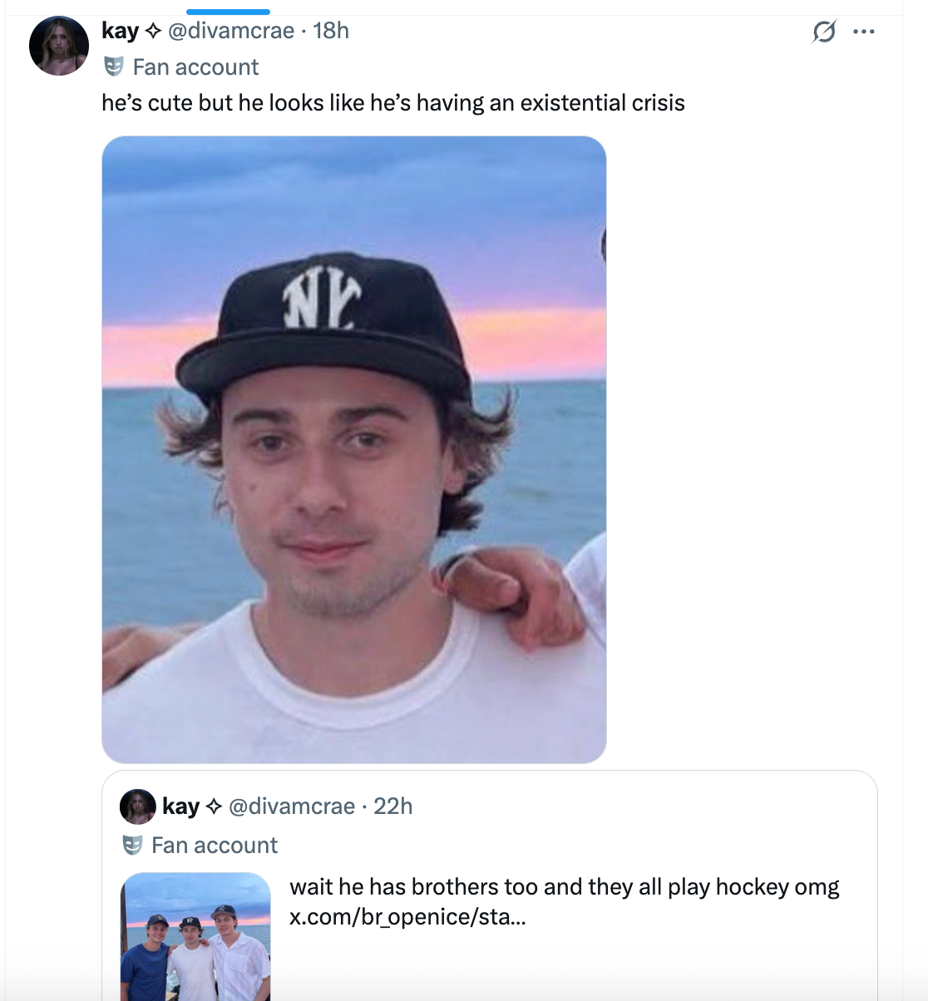Click the mask icon beside top Fan account

114,67
